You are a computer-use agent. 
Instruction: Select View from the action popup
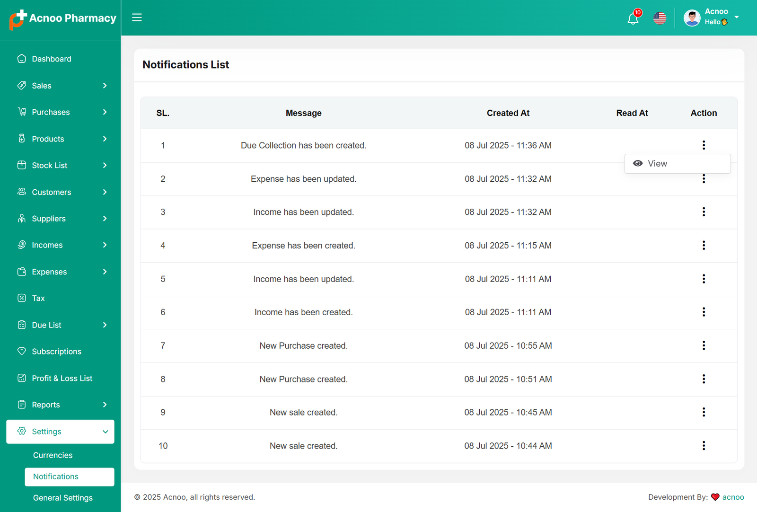657,164
